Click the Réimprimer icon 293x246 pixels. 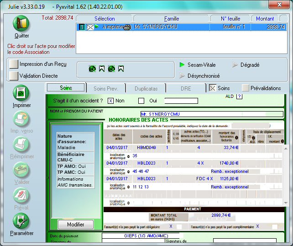coord(21,144)
